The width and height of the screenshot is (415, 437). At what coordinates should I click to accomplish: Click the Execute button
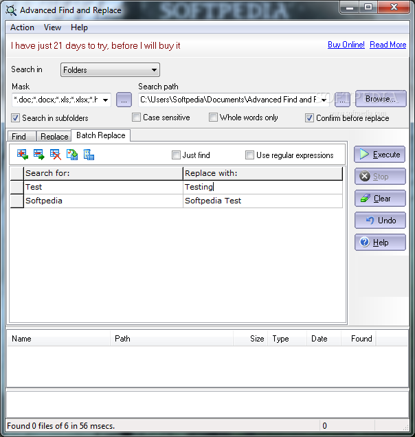[379, 155]
